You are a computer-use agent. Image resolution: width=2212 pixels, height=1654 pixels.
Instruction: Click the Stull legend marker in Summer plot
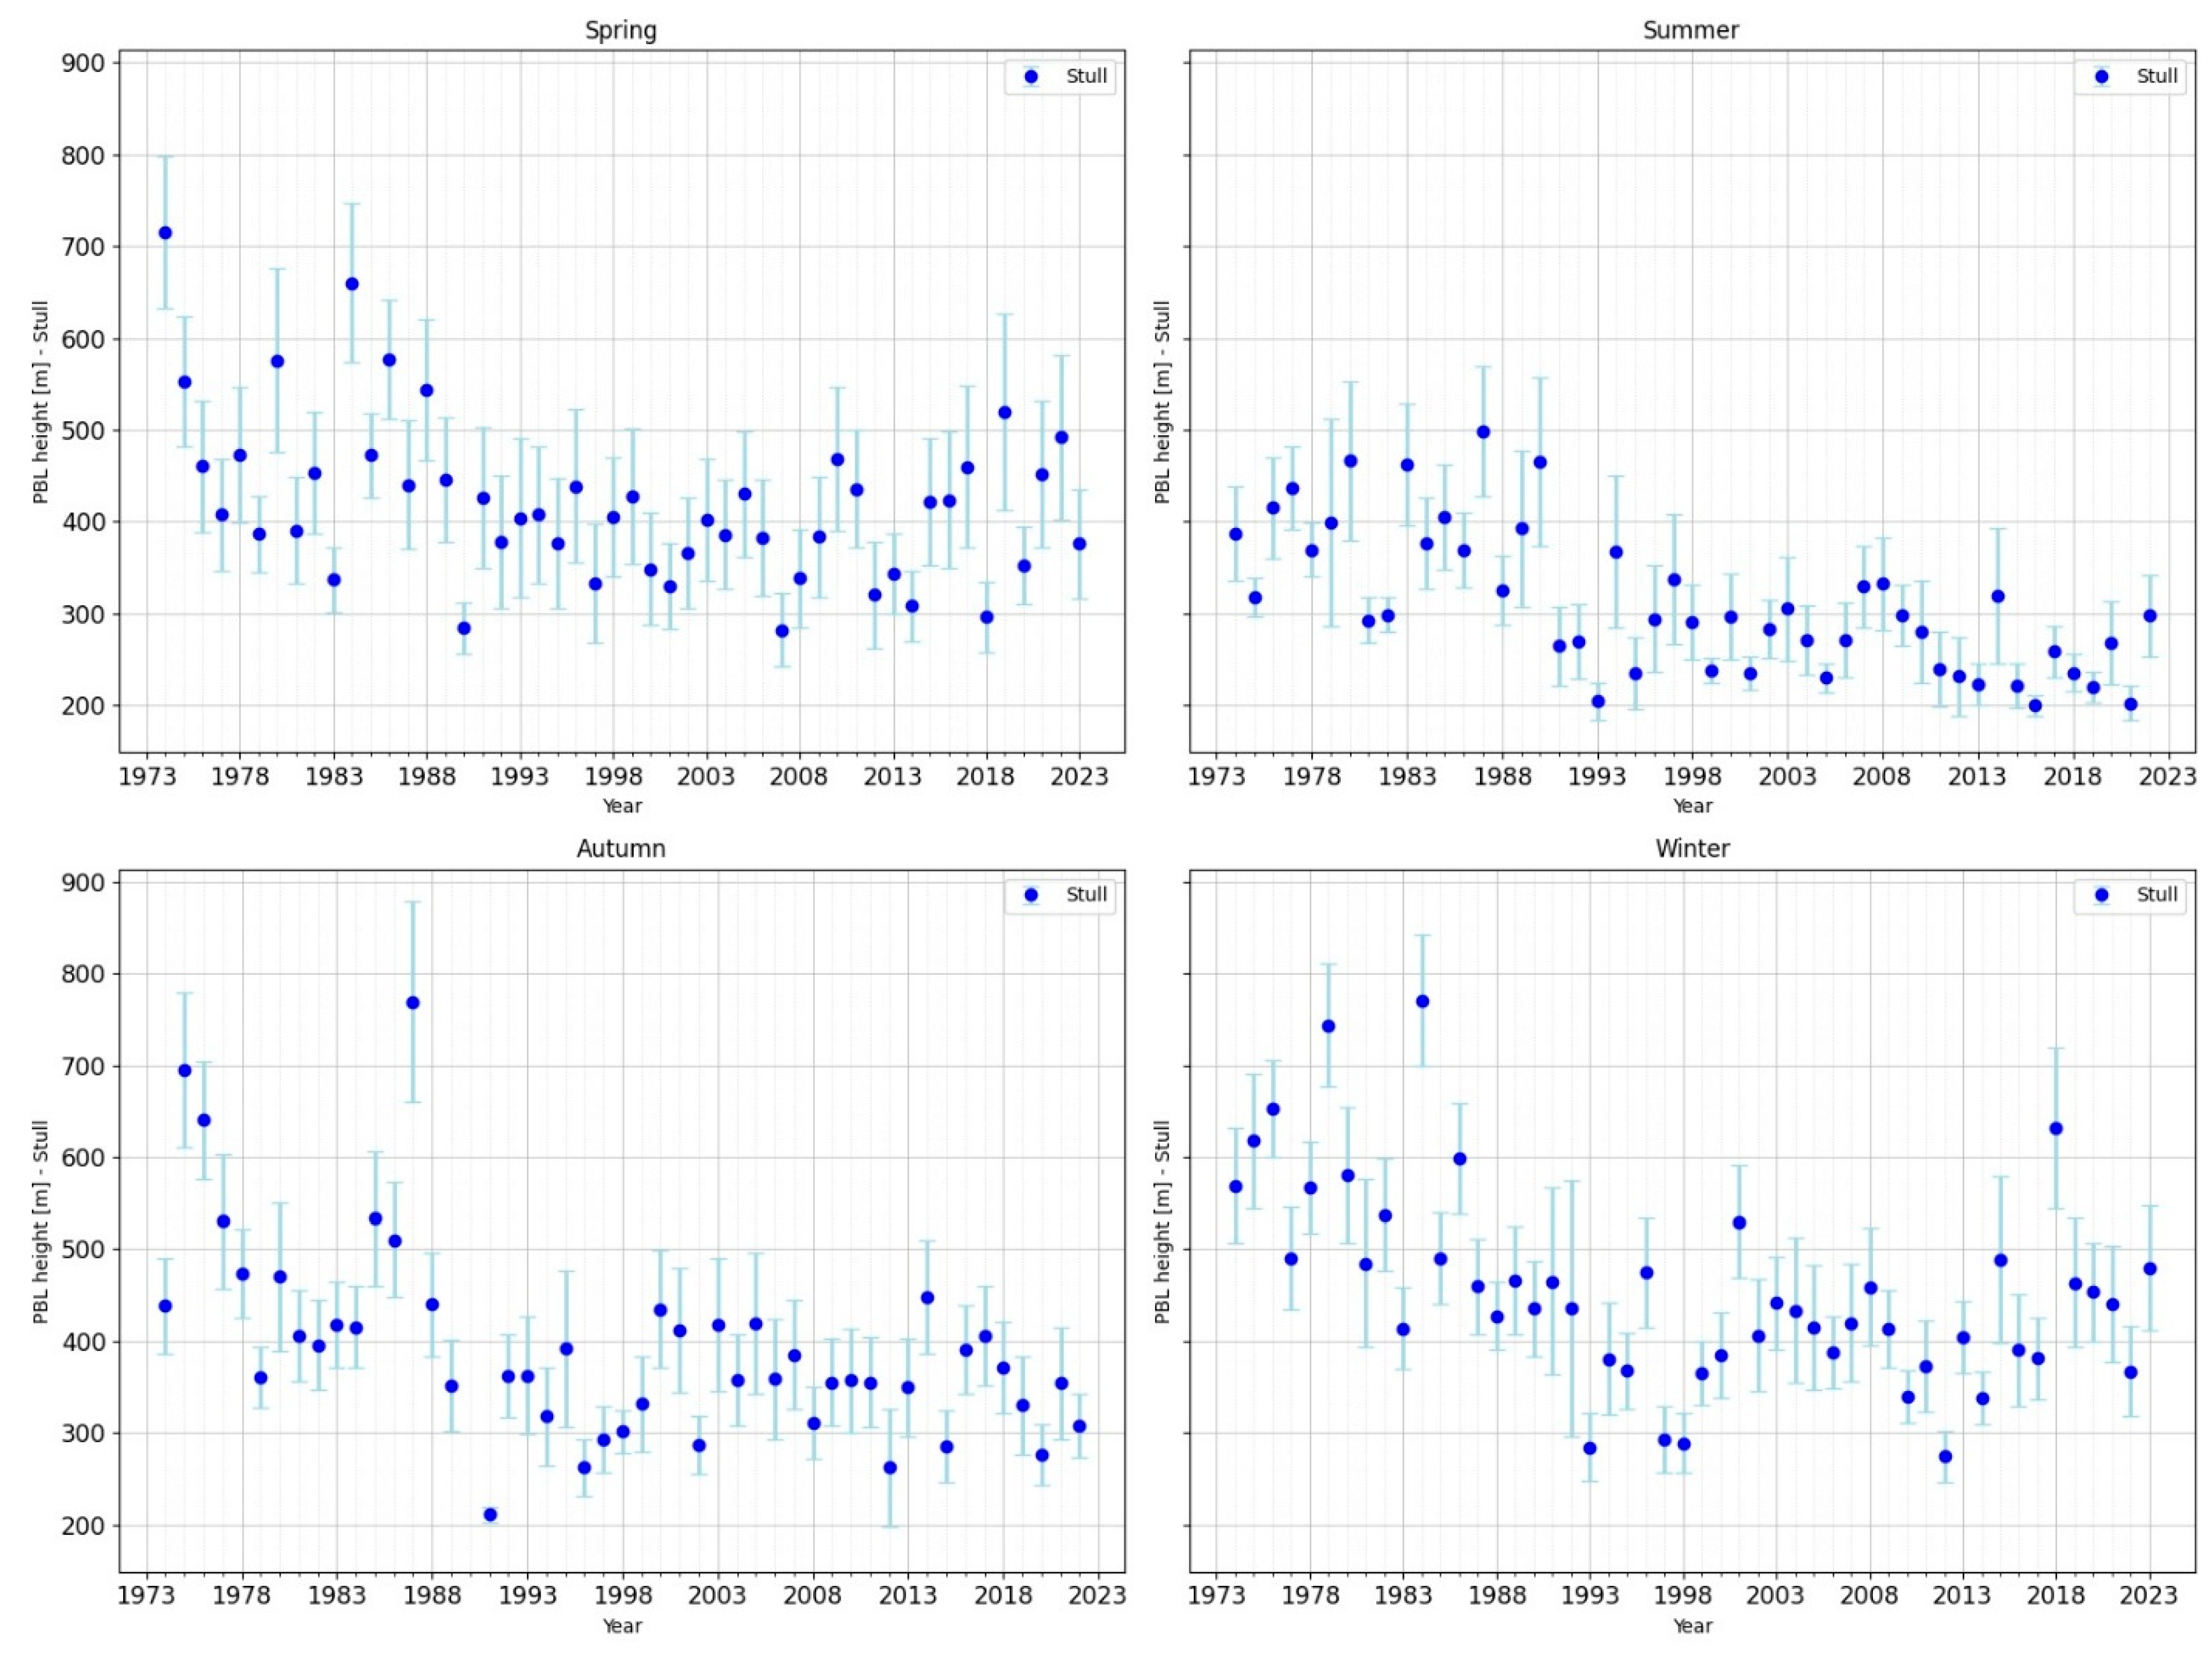2101,77
